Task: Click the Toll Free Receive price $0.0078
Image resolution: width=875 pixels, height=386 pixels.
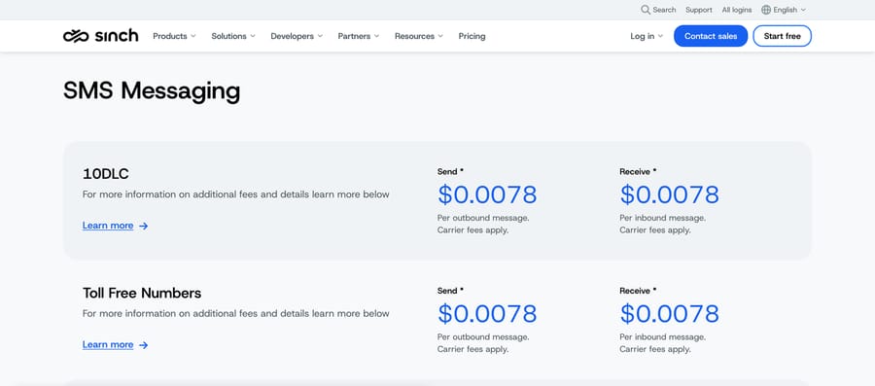Action: (670, 313)
